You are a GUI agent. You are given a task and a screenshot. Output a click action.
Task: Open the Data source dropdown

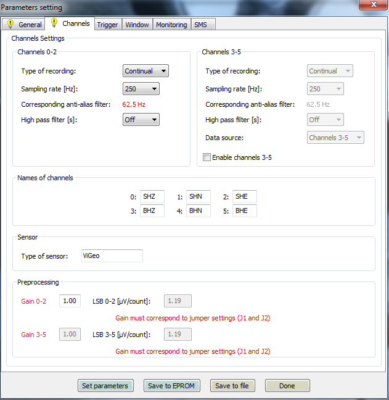pos(335,138)
